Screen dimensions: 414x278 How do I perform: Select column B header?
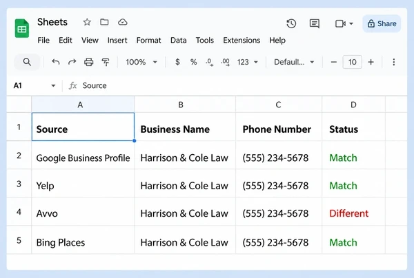pos(185,105)
